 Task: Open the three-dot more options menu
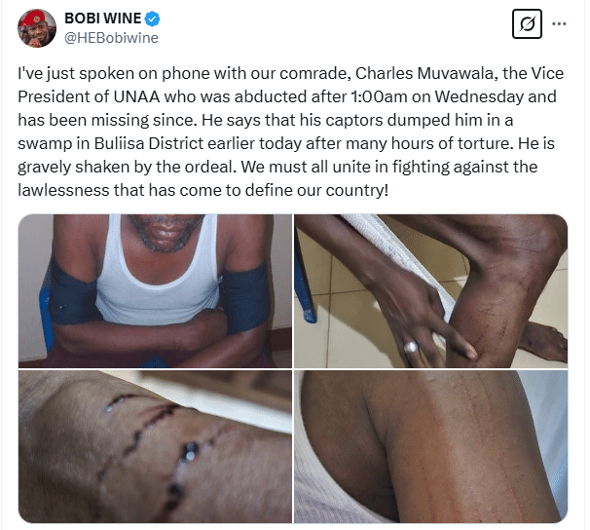559,24
